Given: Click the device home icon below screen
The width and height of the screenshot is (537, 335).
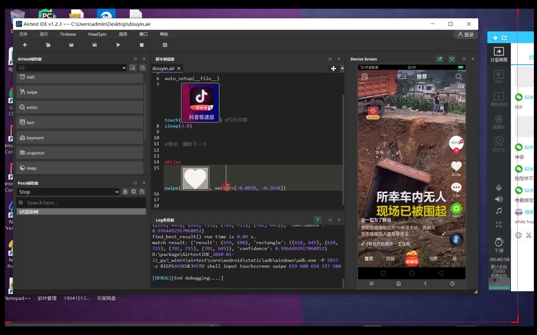Looking at the screenshot, I should tap(398, 284).
